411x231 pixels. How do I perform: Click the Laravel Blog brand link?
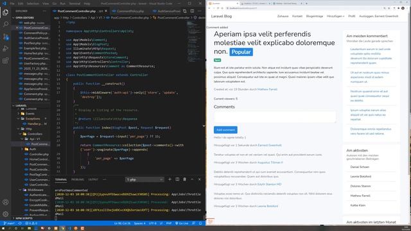[222, 16]
